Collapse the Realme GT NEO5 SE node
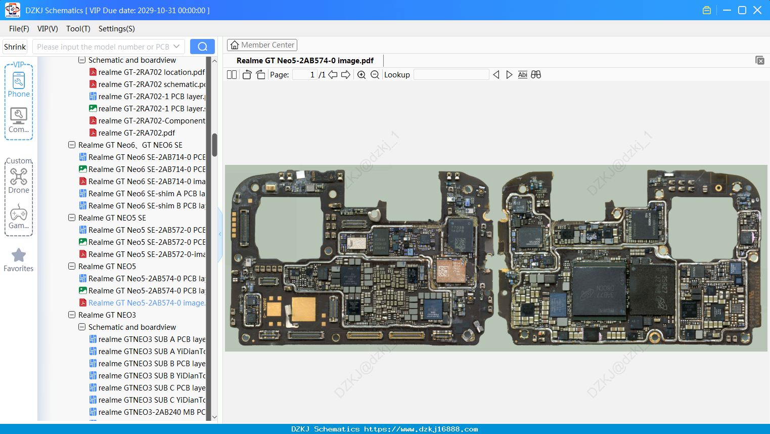This screenshot has width=770, height=434. pos(72,218)
